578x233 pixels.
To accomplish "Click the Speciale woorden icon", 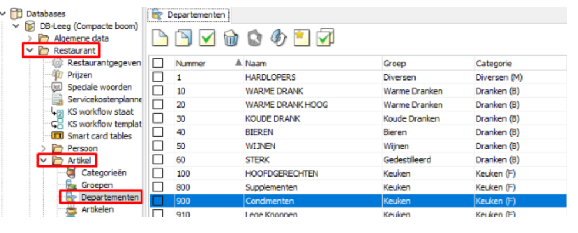I will pos(58,87).
